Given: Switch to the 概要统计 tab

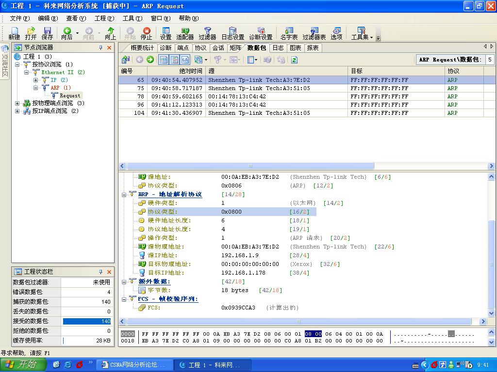Looking at the screenshot, I should [142, 47].
